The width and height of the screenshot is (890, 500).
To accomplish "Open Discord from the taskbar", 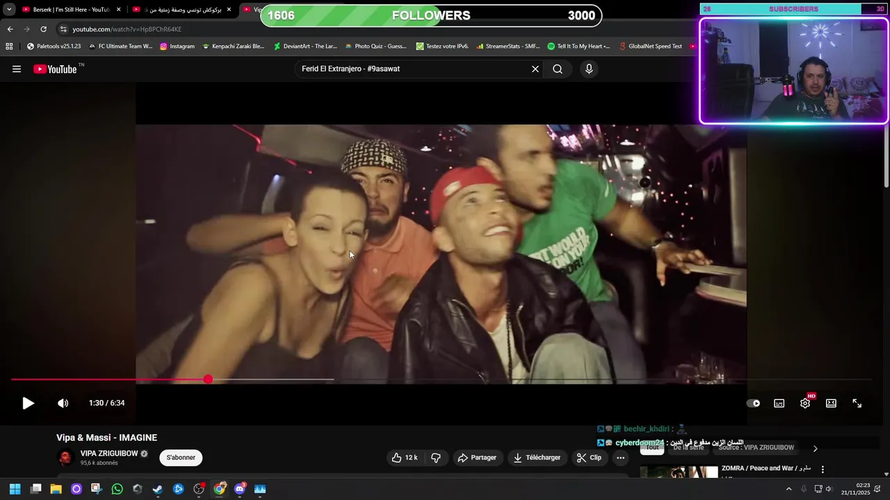I will (x=240, y=489).
